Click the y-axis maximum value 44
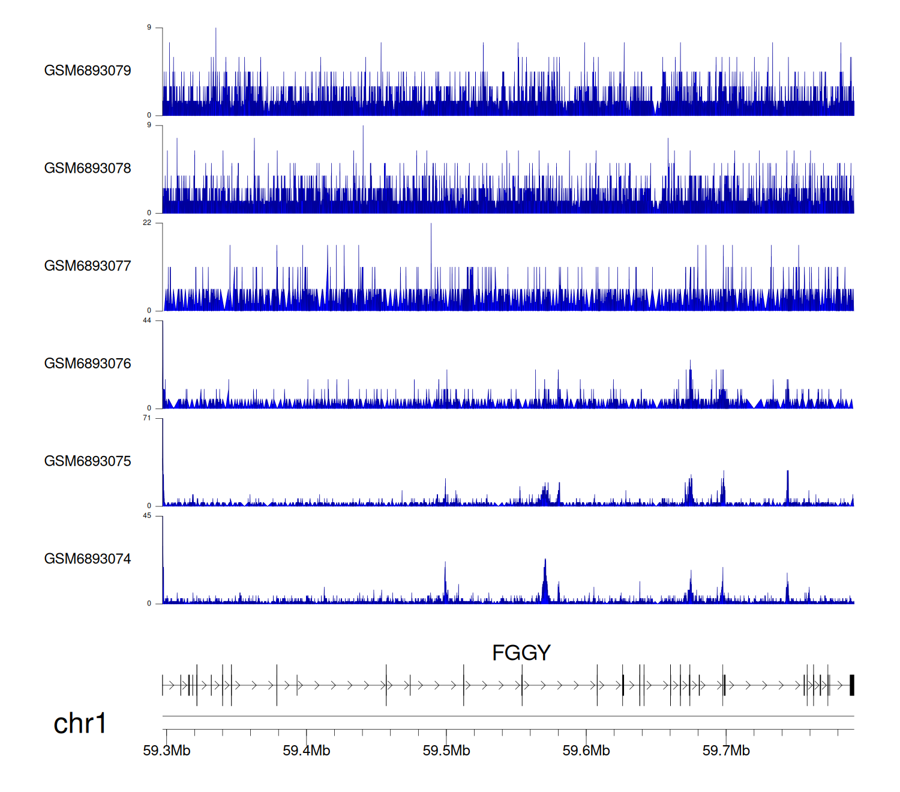Viewport: 900px width, 792px height. [x=147, y=320]
